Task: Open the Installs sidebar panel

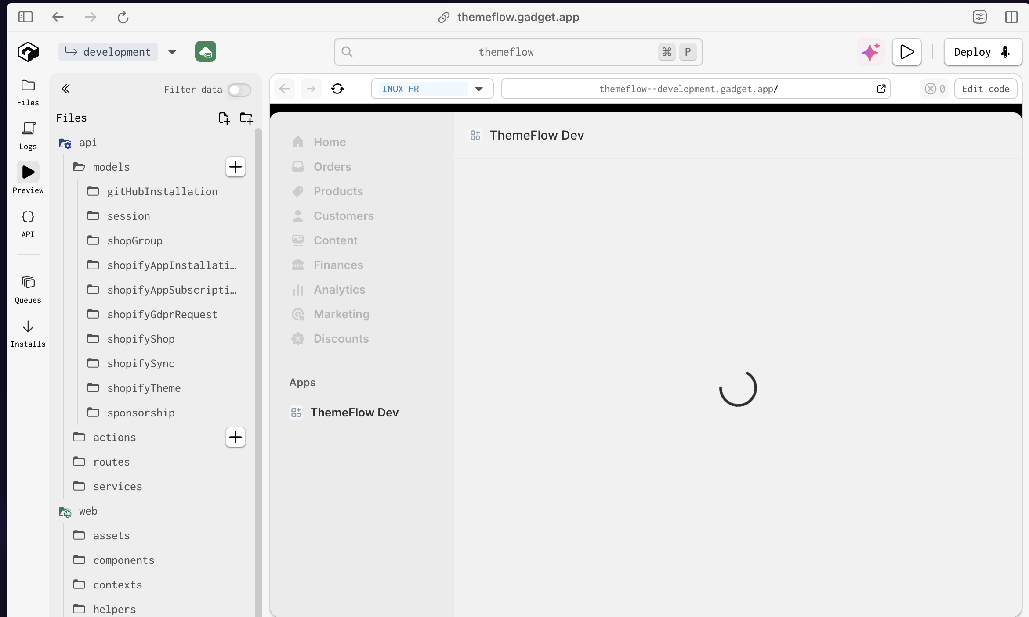Action: tap(28, 334)
